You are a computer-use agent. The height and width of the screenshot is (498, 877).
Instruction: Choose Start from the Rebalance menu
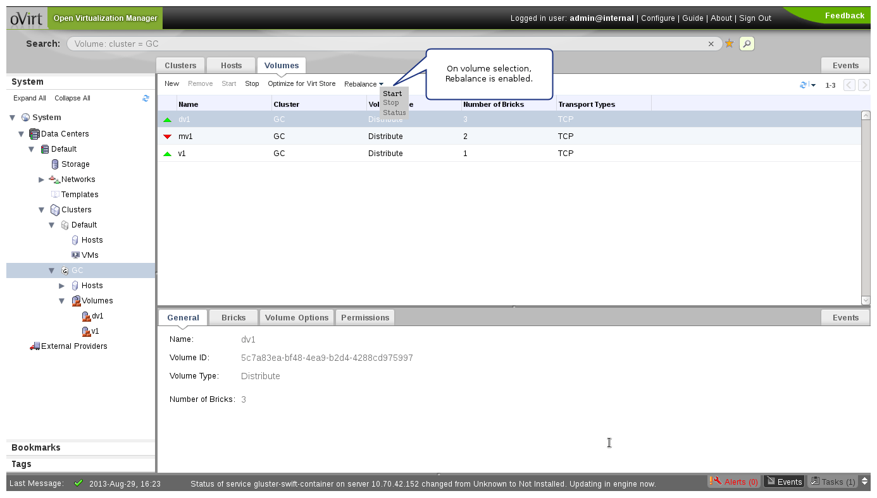[392, 94]
